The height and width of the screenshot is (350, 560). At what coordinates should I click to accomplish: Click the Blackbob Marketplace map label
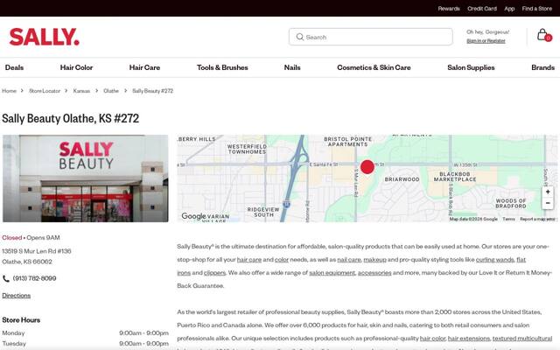click(x=455, y=177)
